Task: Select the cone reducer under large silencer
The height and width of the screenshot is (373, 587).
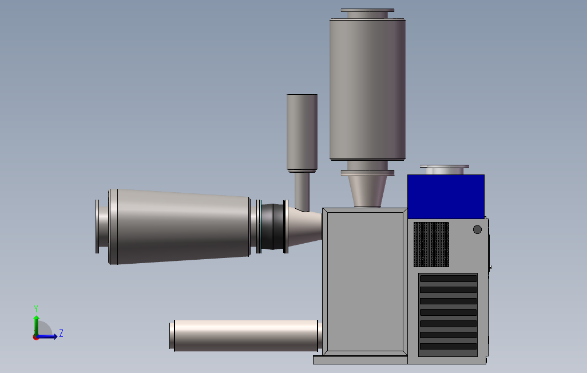Action: [x=367, y=192]
